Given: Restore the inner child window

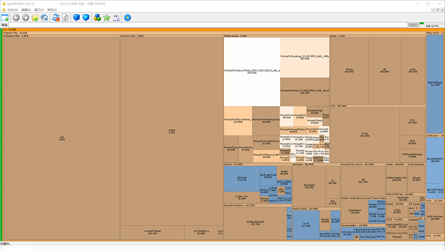Looking at the screenshot, I should click(x=438, y=10).
